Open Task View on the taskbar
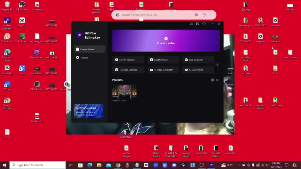This screenshot has width=301, height=169. (70, 165)
